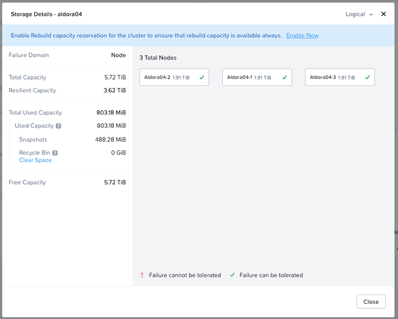
Task: Click the green checkmark on Aldora04-3 card
Action: tap(367, 77)
